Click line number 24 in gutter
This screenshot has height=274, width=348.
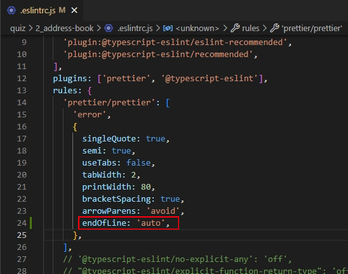pyautogui.click(x=22, y=223)
